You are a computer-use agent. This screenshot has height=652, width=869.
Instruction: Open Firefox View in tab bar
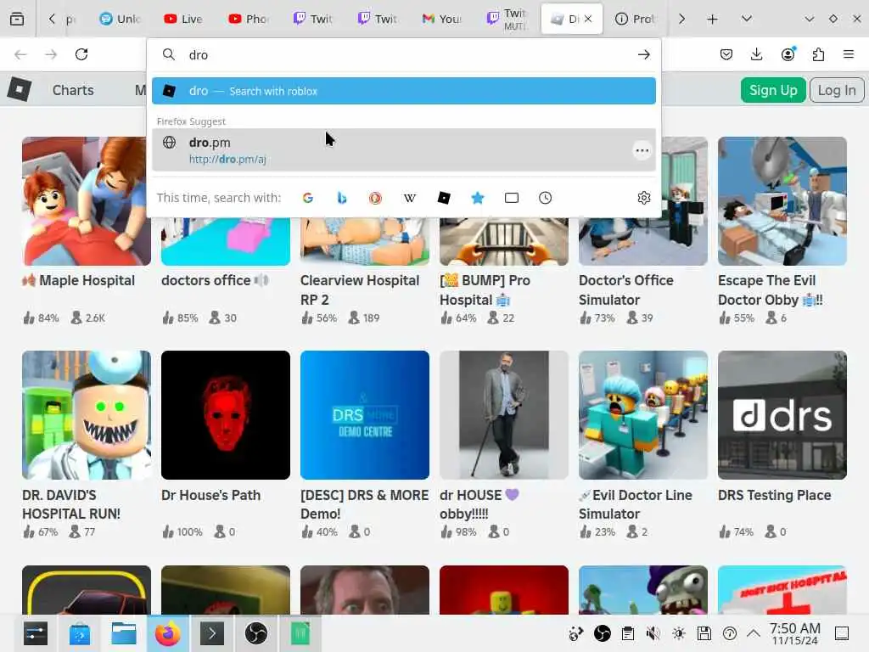(17, 19)
